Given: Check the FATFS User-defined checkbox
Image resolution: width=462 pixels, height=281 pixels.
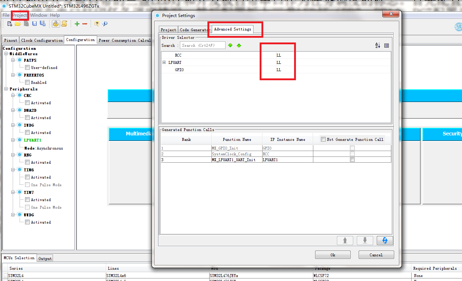Looking at the screenshot, I should 27,68.
